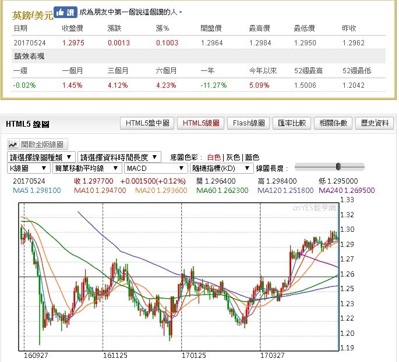Click the 線圖長度 chart length slider handle
This screenshot has width=399, height=362.
[x=338, y=167]
